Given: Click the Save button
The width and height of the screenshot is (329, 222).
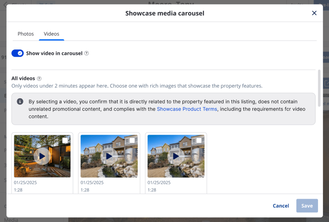Looking at the screenshot, I should [x=307, y=206].
